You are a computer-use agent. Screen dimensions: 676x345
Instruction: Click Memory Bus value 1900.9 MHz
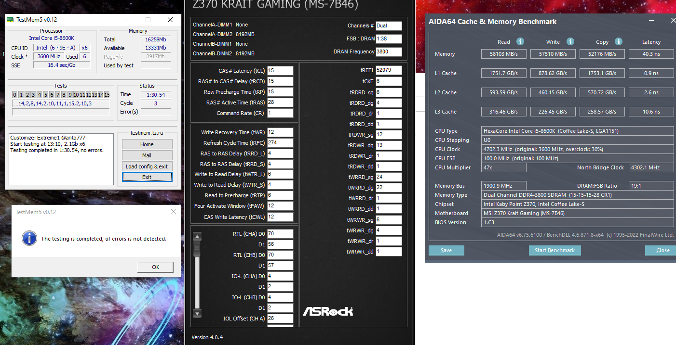click(504, 186)
